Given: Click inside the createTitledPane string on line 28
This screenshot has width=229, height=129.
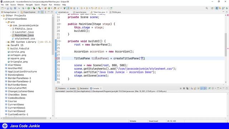Looking at the screenshot, I should [x=142, y=58].
